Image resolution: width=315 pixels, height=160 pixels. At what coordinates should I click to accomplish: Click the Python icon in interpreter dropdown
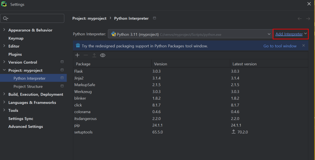[x=113, y=34]
